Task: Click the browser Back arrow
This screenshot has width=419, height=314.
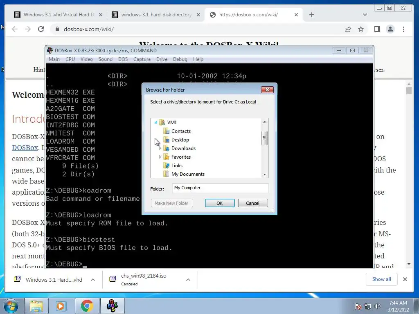Action: coord(15,29)
